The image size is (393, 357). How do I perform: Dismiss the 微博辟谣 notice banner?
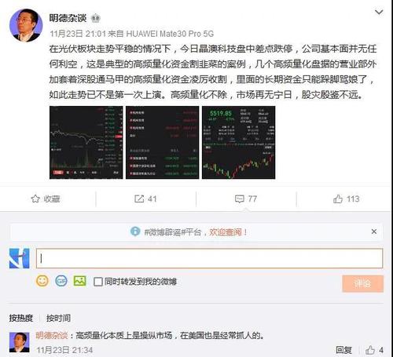pyautogui.click(x=374, y=231)
